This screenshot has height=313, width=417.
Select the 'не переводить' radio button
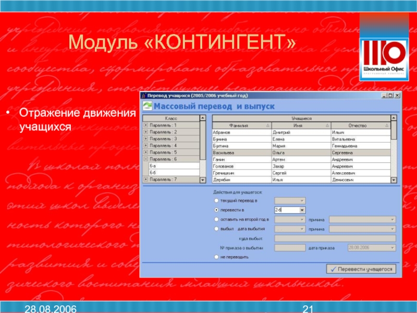(x=216, y=257)
